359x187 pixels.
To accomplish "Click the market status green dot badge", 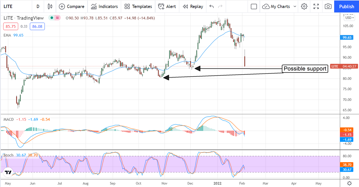I will pos(52,18).
